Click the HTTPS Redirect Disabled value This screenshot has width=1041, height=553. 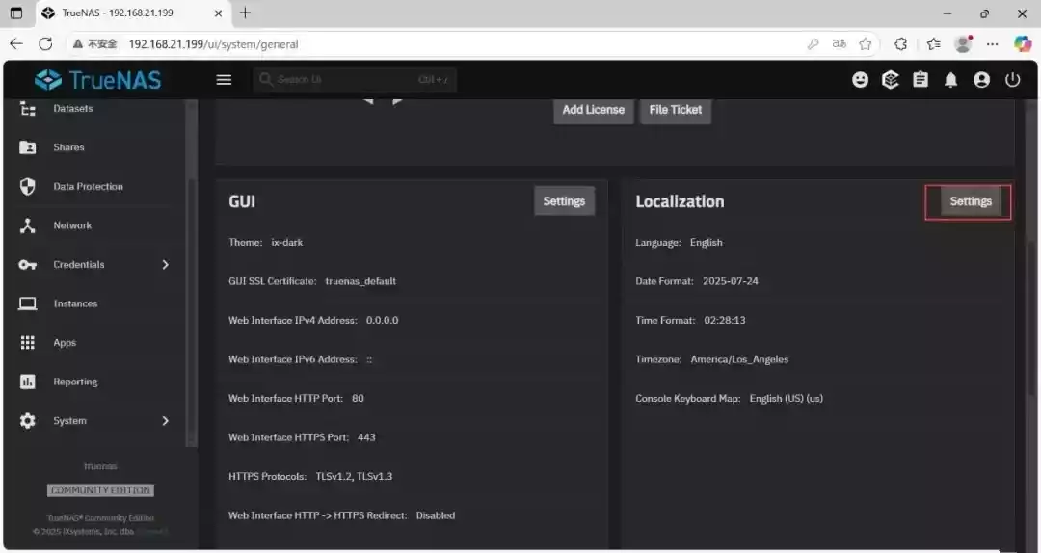click(436, 515)
